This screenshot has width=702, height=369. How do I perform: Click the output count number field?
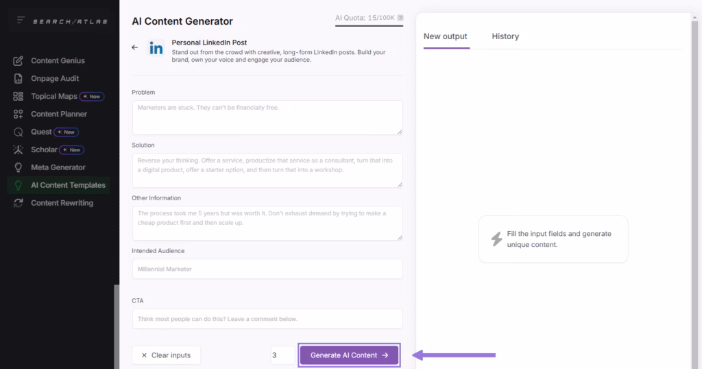pyautogui.click(x=282, y=355)
